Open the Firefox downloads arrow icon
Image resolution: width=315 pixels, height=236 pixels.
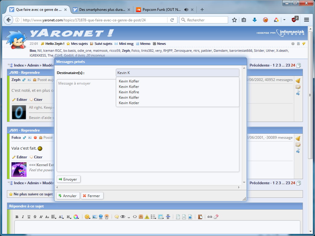[254, 20]
